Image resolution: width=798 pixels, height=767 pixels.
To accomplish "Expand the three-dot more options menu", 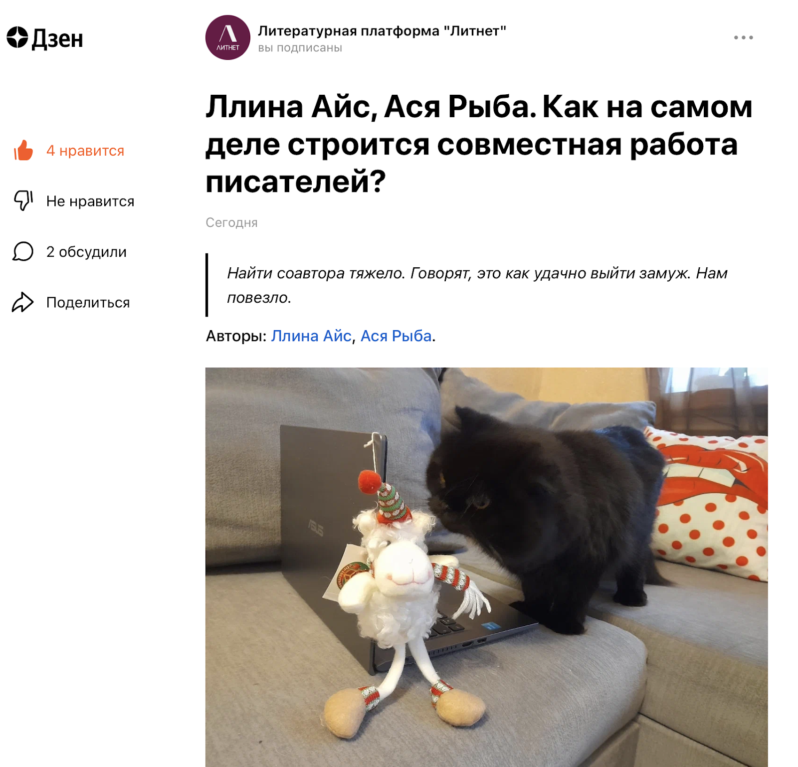I will [743, 37].
